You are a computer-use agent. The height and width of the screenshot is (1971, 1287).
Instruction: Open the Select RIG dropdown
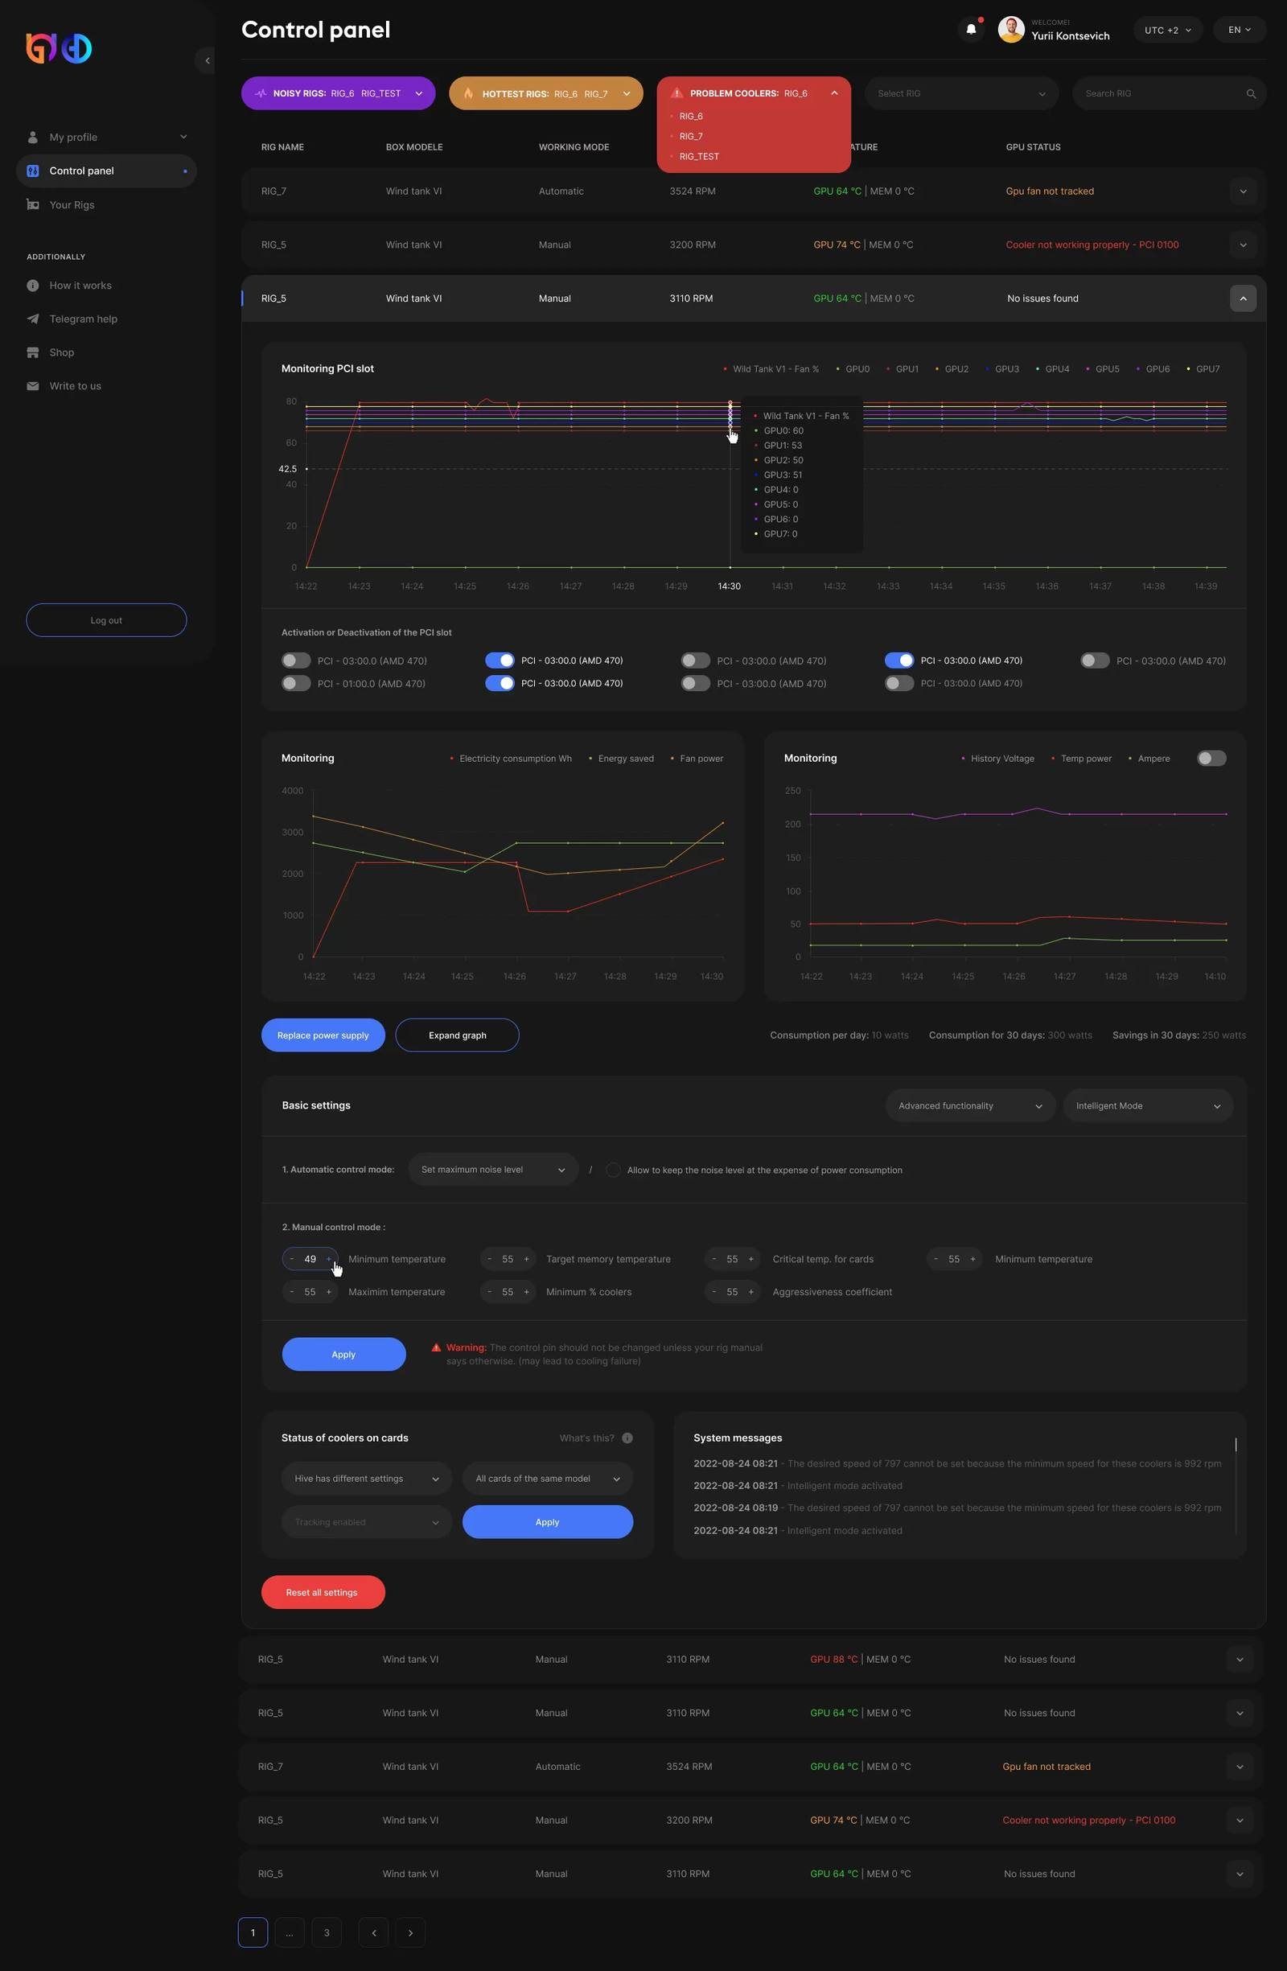(961, 93)
